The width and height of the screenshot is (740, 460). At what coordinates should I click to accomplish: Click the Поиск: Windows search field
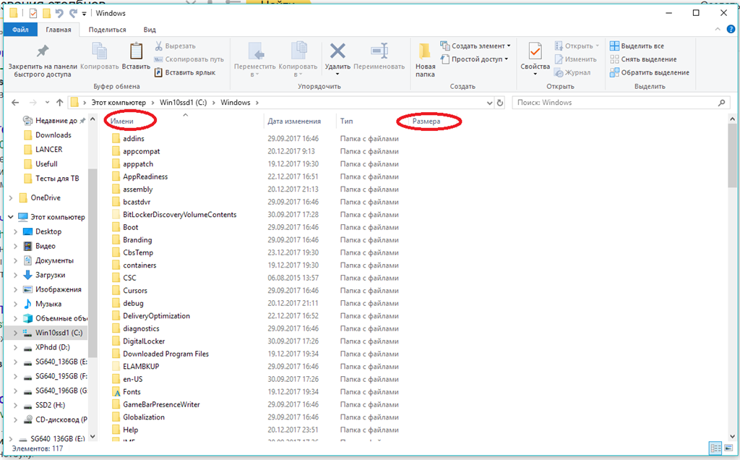[x=621, y=103]
